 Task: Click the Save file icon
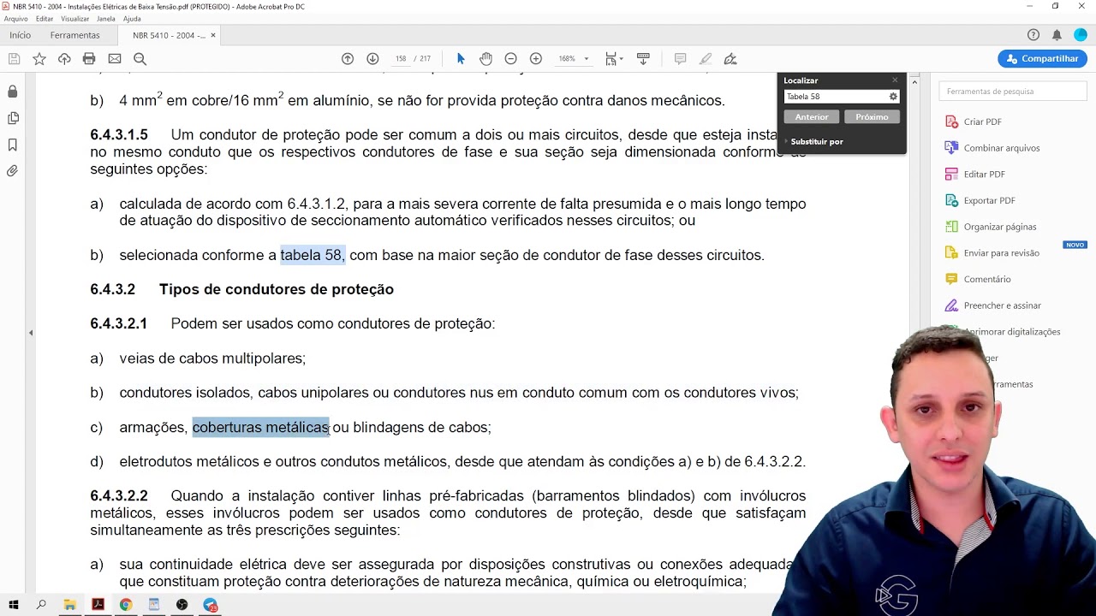click(x=14, y=59)
